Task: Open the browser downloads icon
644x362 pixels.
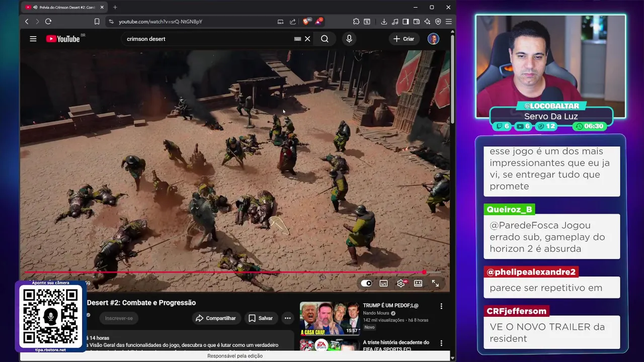Action: pos(384,22)
